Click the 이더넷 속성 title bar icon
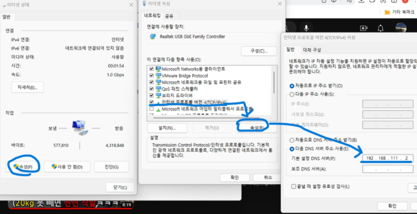The width and height of the screenshot is (417, 214). (x=144, y=3)
